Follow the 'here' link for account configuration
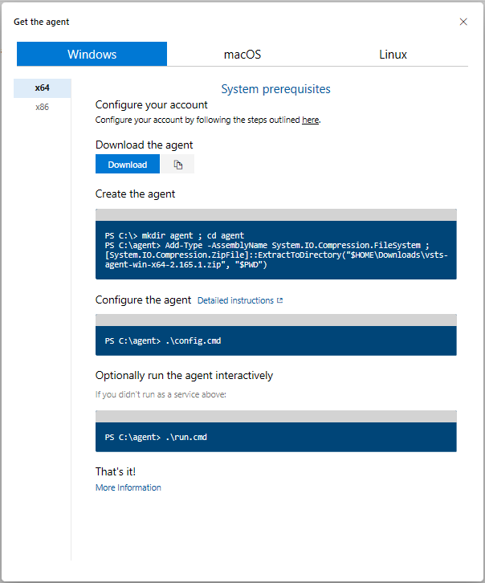Image resolution: width=485 pixels, height=583 pixels. pos(310,120)
